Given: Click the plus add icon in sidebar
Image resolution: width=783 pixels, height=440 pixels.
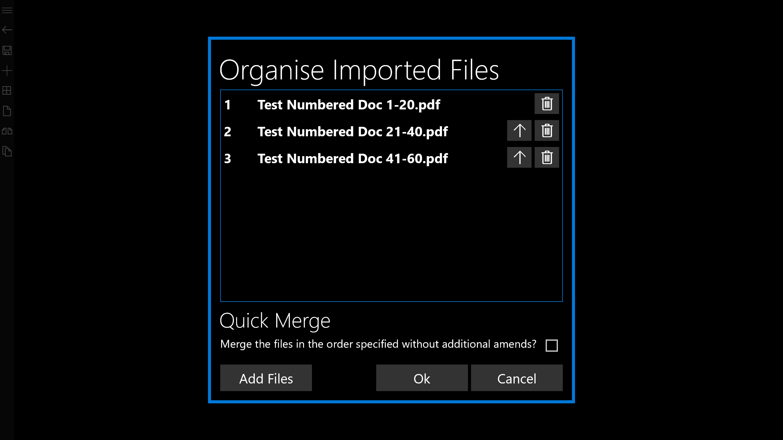Looking at the screenshot, I should pos(7,71).
